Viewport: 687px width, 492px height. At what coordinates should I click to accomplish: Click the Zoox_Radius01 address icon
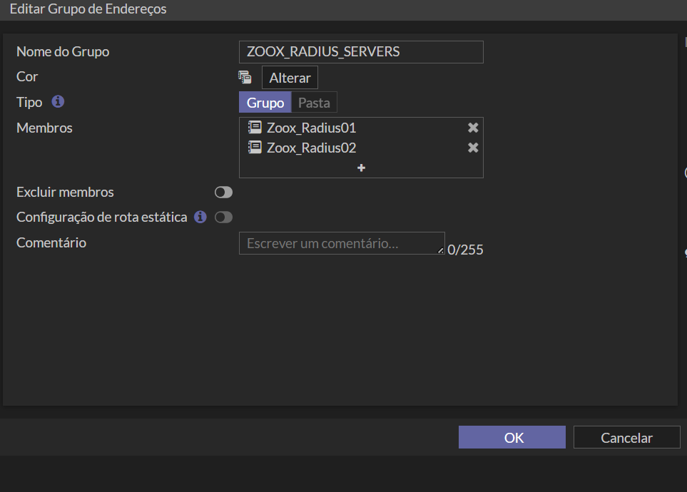[255, 128]
